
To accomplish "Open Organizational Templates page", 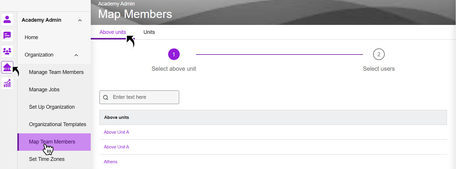I will (57, 124).
